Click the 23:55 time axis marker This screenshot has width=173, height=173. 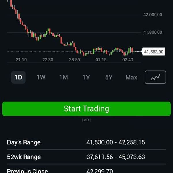point(74,60)
